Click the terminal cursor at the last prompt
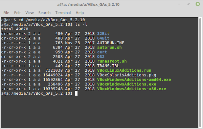This screenshot has height=129, width=203. click(76, 93)
